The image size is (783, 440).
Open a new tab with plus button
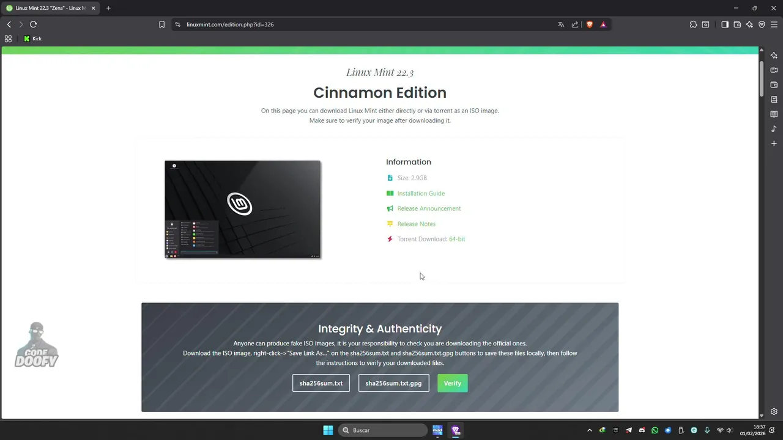[108, 8]
